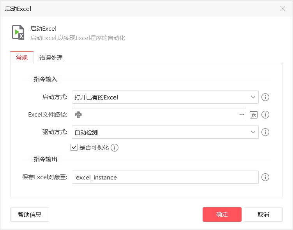Click the 启动Excel command icon
293x230 pixels.
18,32
